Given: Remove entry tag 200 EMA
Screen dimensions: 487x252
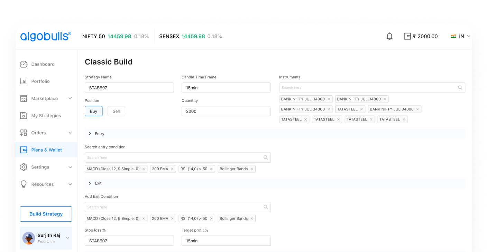Looking at the screenshot, I should (x=172, y=169).
